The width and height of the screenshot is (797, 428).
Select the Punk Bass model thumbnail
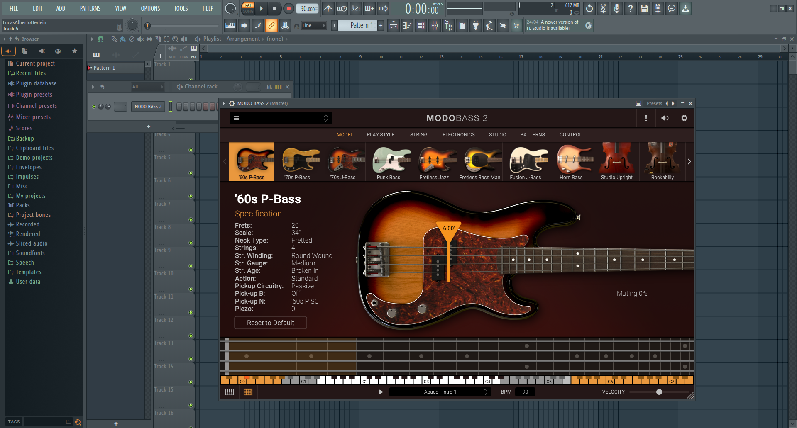pos(389,162)
